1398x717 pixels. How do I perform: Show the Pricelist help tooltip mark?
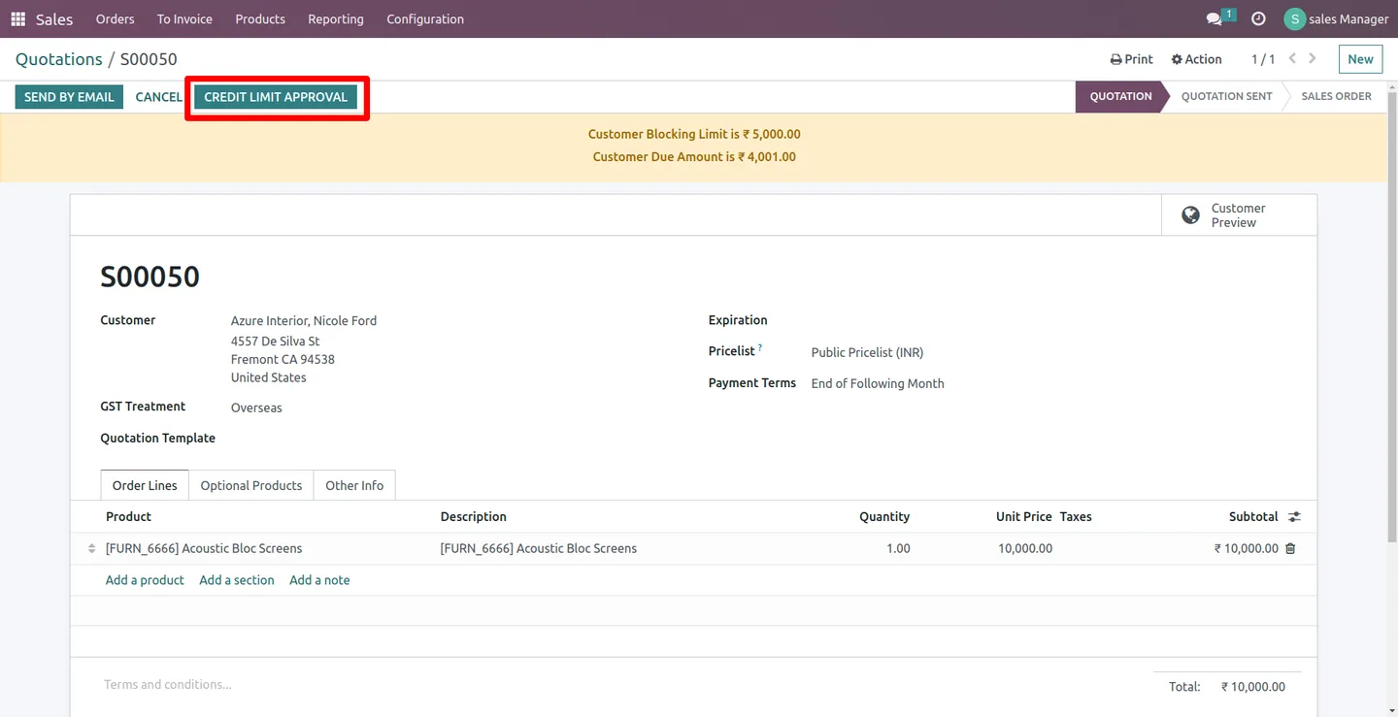[x=760, y=348]
